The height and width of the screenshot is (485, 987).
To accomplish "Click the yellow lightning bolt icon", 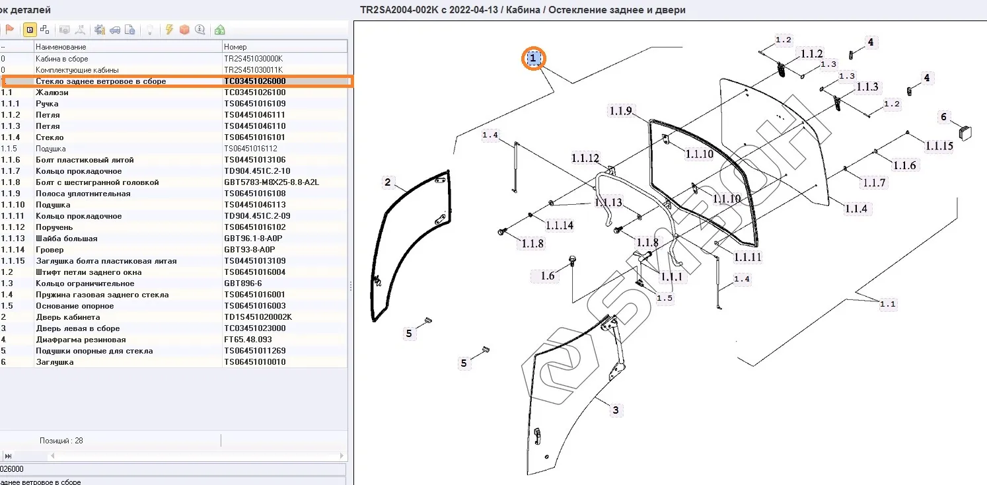I will [x=169, y=30].
